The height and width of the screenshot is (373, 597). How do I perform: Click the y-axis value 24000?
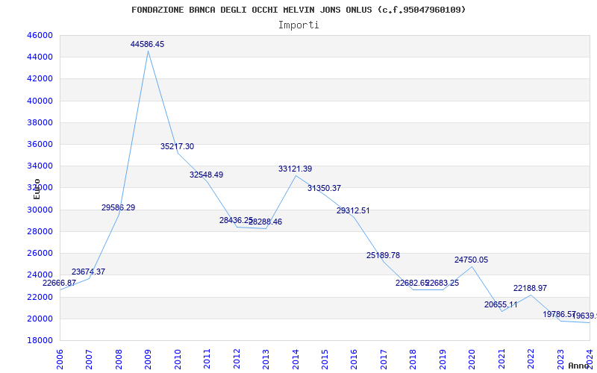click(40, 275)
